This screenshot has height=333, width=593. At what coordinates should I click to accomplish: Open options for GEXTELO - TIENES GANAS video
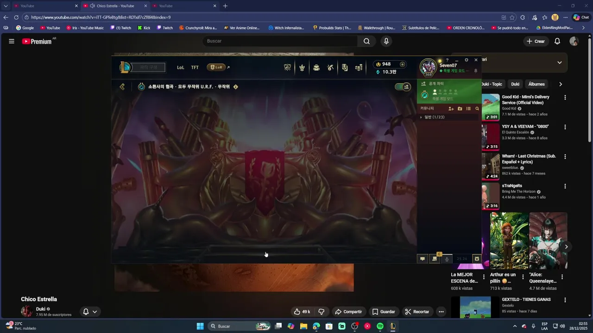click(565, 300)
